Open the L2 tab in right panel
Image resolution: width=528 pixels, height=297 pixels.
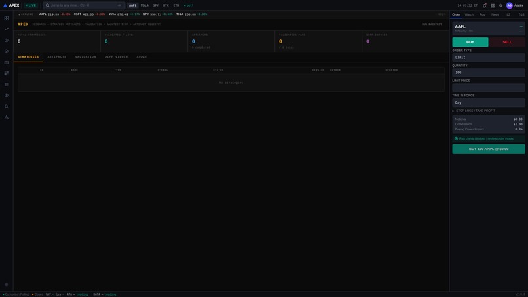tap(508, 14)
